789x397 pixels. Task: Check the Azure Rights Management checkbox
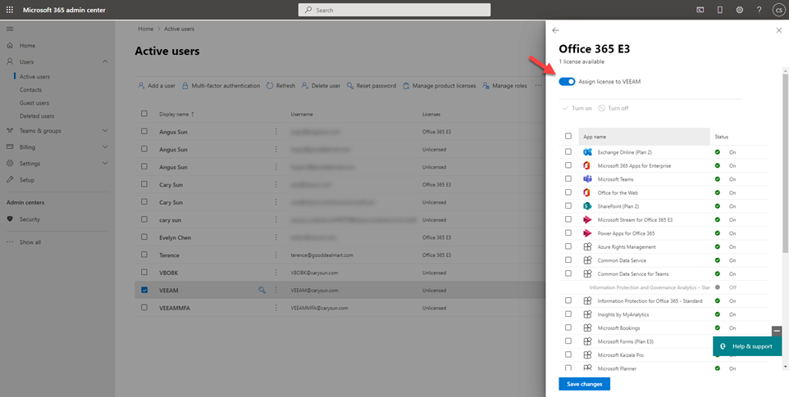tap(568, 246)
